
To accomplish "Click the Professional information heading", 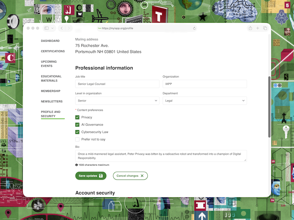I will coord(104,68).
